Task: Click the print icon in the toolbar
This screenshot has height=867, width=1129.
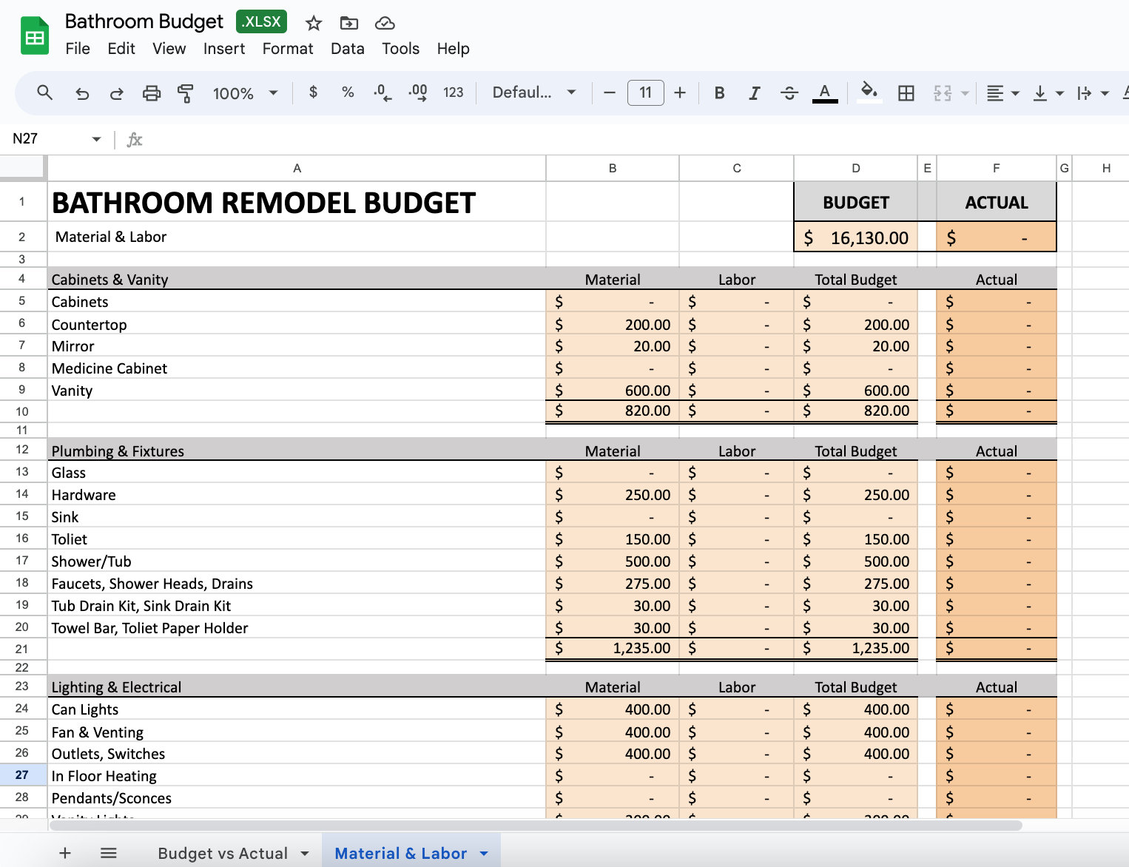Action: 152,93
